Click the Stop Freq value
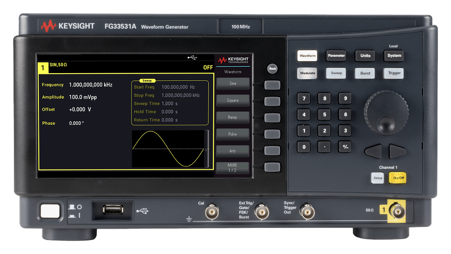This screenshot has width=451, height=254. [180, 95]
